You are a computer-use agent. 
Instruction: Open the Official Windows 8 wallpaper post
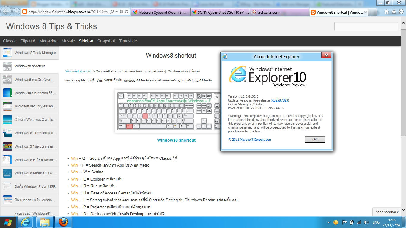30,120
